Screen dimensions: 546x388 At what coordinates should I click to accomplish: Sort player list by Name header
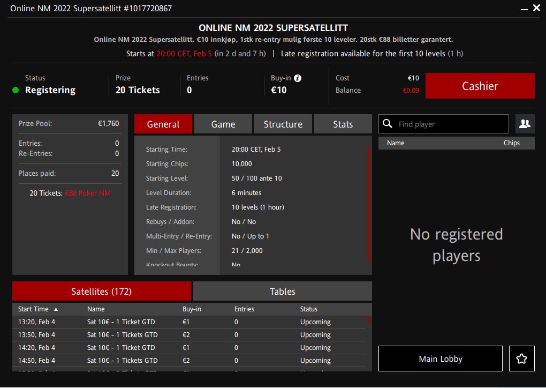tap(396, 143)
